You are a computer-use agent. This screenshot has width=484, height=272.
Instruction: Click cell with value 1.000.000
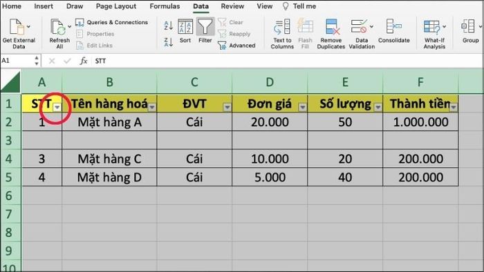pos(420,122)
